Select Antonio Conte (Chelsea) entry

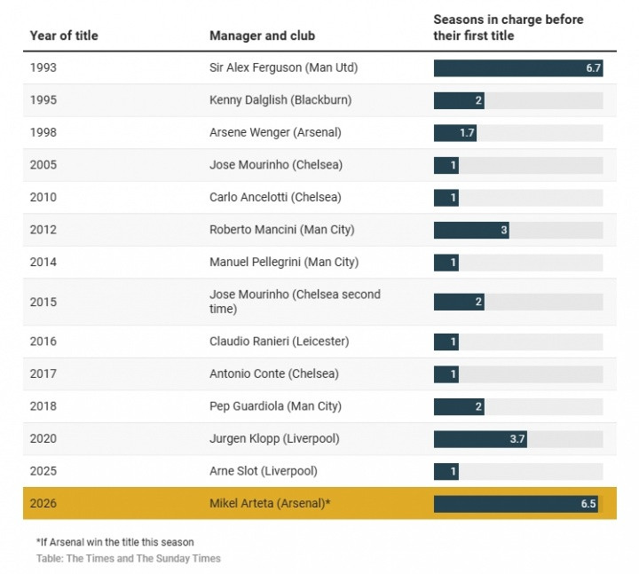274,373
